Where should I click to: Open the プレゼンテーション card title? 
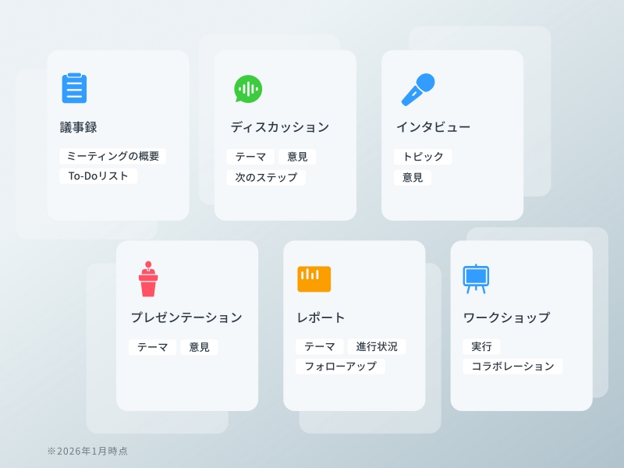point(186,317)
